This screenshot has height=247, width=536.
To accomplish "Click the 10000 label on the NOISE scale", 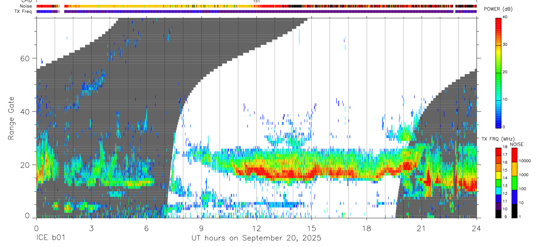I will tap(525, 161).
